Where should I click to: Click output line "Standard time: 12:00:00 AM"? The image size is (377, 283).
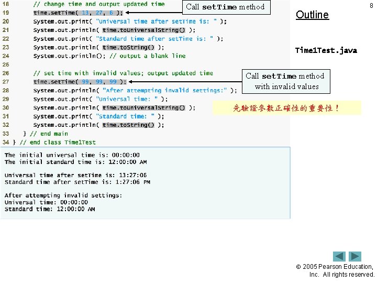[x=50, y=209]
